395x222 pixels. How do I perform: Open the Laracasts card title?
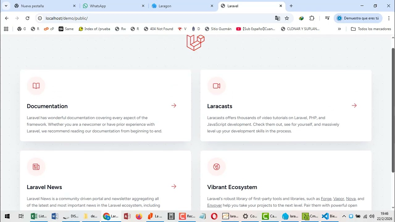pos(220,106)
